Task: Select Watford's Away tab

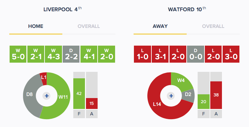Action: [160, 26]
